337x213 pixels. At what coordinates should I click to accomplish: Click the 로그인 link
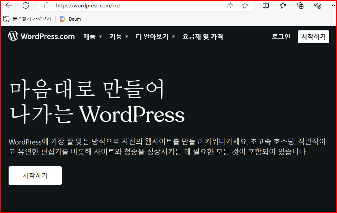click(x=281, y=37)
